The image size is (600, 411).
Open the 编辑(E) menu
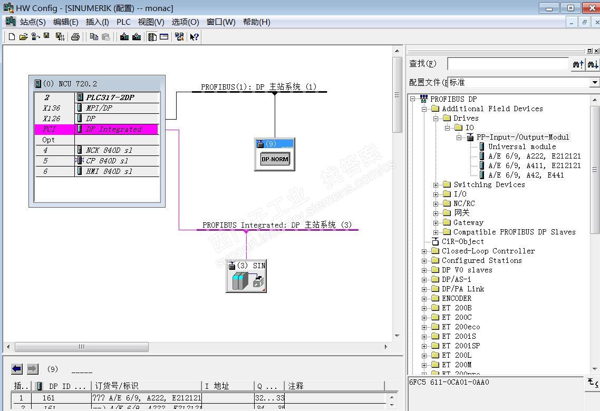pos(65,22)
